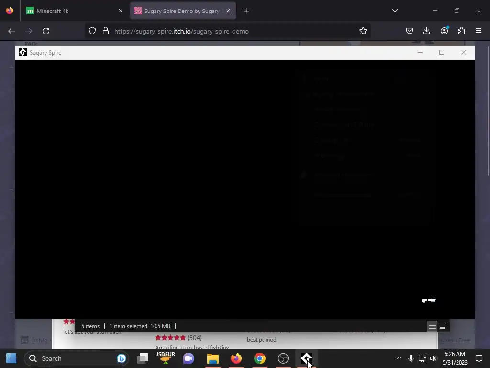
Task: Close the Sugary Spire Demo tab
Action: pos(228,11)
